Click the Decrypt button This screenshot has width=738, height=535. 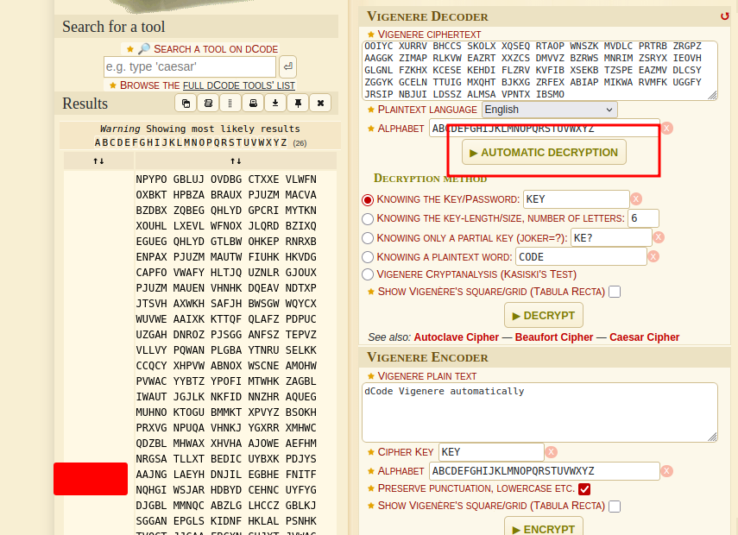[x=544, y=315]
